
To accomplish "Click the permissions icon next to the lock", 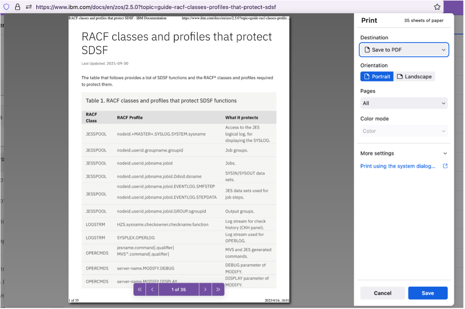I will tap(28, 7).
